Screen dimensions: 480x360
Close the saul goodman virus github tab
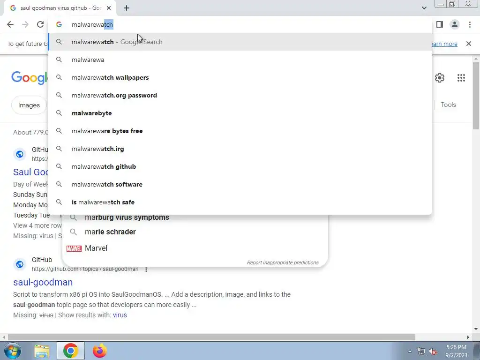pos(109,8)
